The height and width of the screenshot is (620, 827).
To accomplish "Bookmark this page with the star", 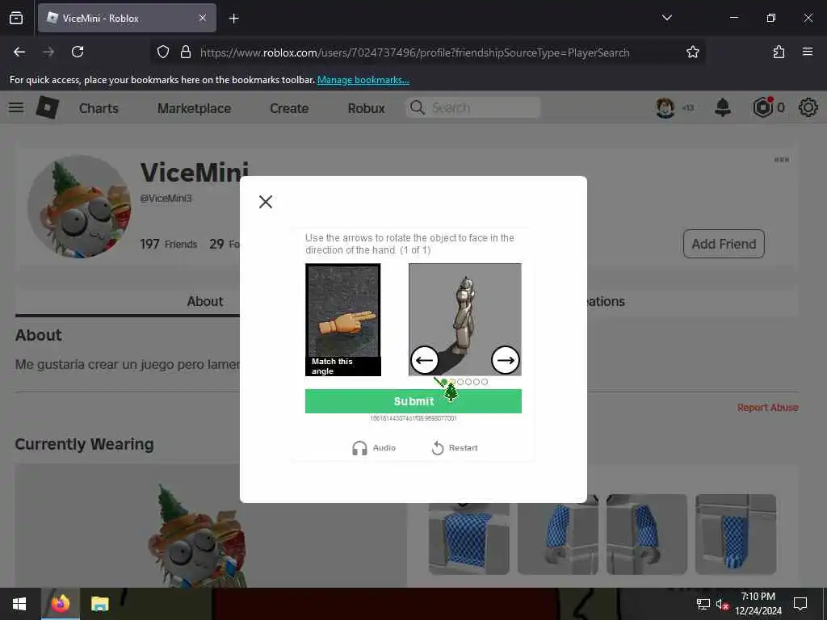I will [692, 52].
